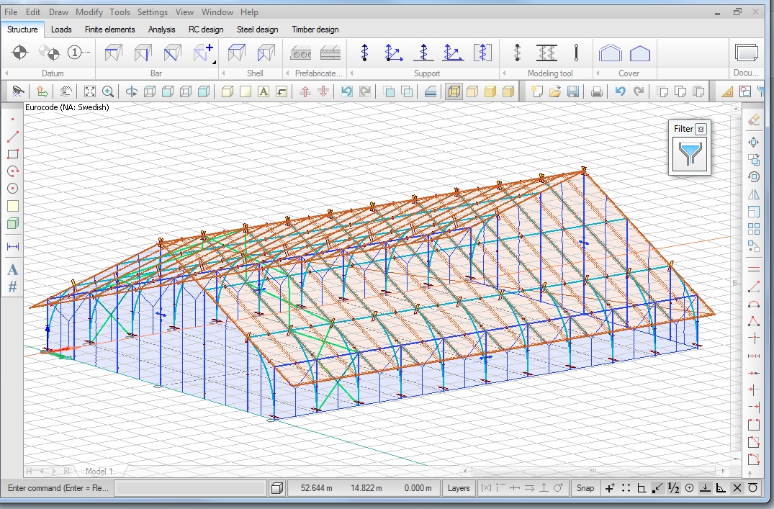
Task: Select the beam tool in Bar group
Action: (113, 53)
